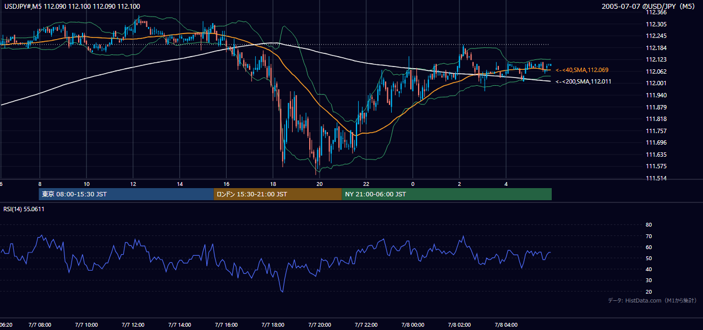Click hour 18 label under the price chart
This screenshot has height=330, width=703.
click(273, 184)
